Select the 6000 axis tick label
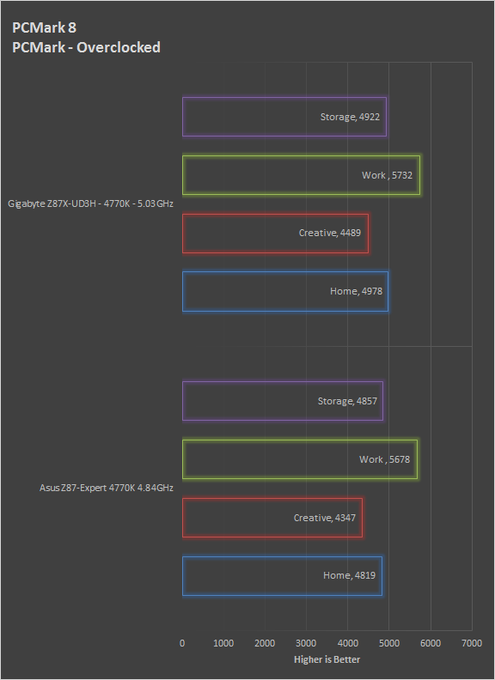 click(x=431, y=643)
